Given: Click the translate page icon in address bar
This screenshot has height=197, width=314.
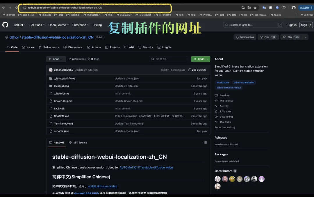Looking at the screenshot, I should pyautogui.click(x=249, y=8).
